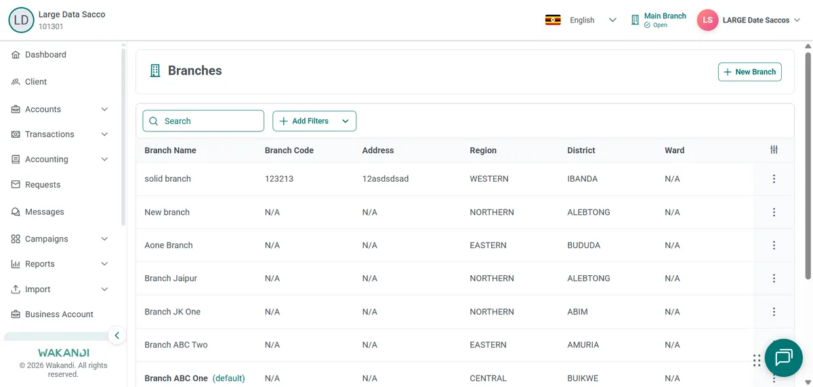This screenshot has width=813, height=387.
Task: Open the actions menu for Branch Jaipur
Action: [774, 279]
